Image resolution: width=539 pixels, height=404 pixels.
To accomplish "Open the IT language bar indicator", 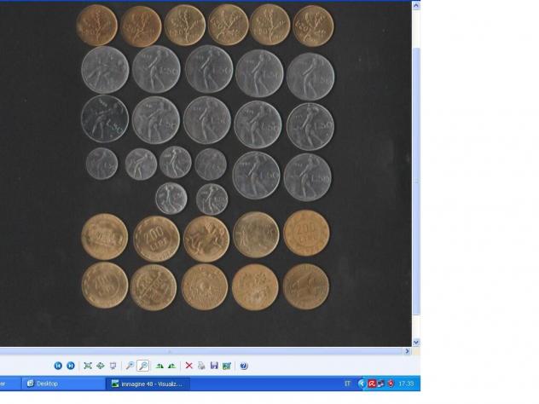I will point(347,384).
